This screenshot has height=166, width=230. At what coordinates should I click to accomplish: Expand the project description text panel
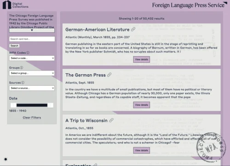coord(32,30)
